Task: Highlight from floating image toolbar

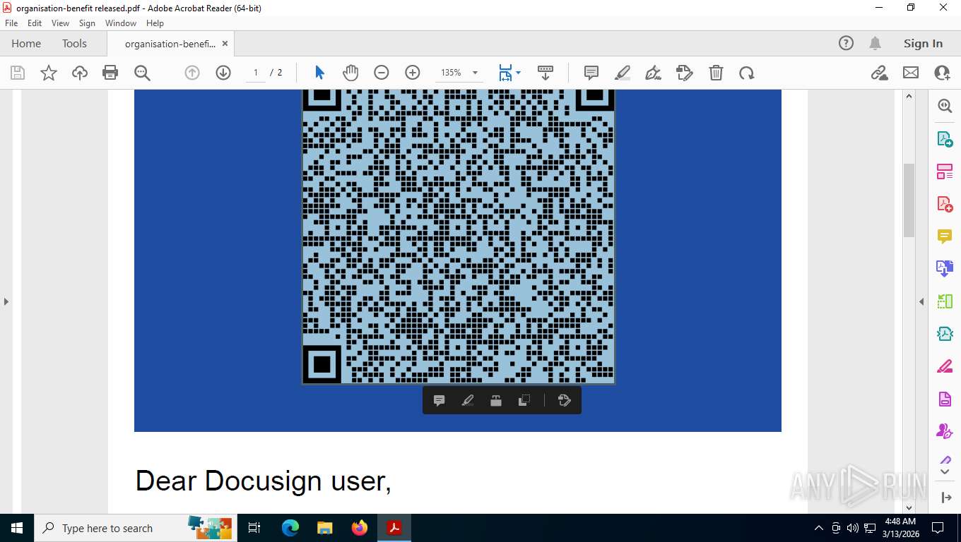Action: [467, 401]
